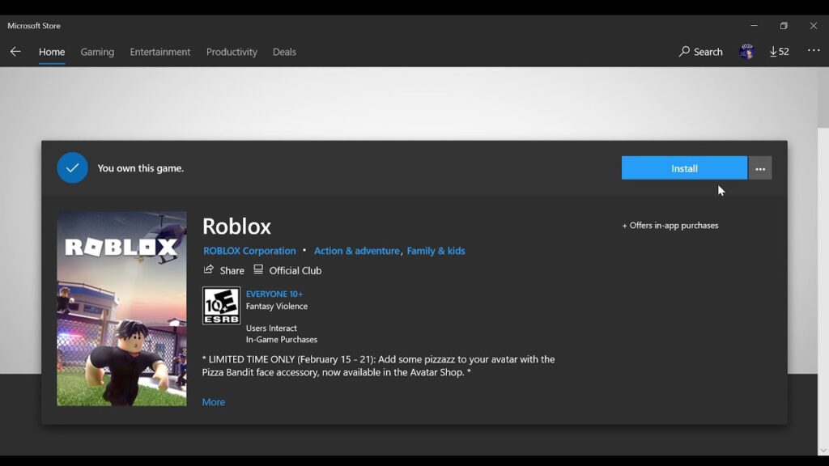Switch to the Productivity tab
The height and width of the screenshot is (466, 829).
point(232,51)
